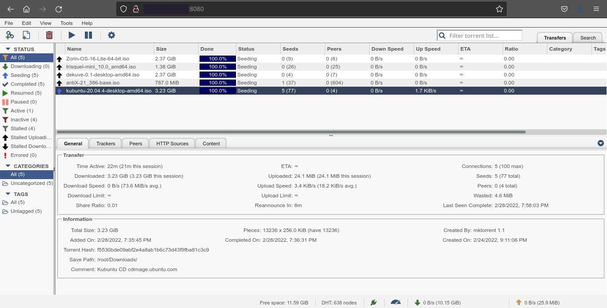Filter by Stalled (4) status
The width and height of the screenshot is (607, 308).
[x=27, y=128]
